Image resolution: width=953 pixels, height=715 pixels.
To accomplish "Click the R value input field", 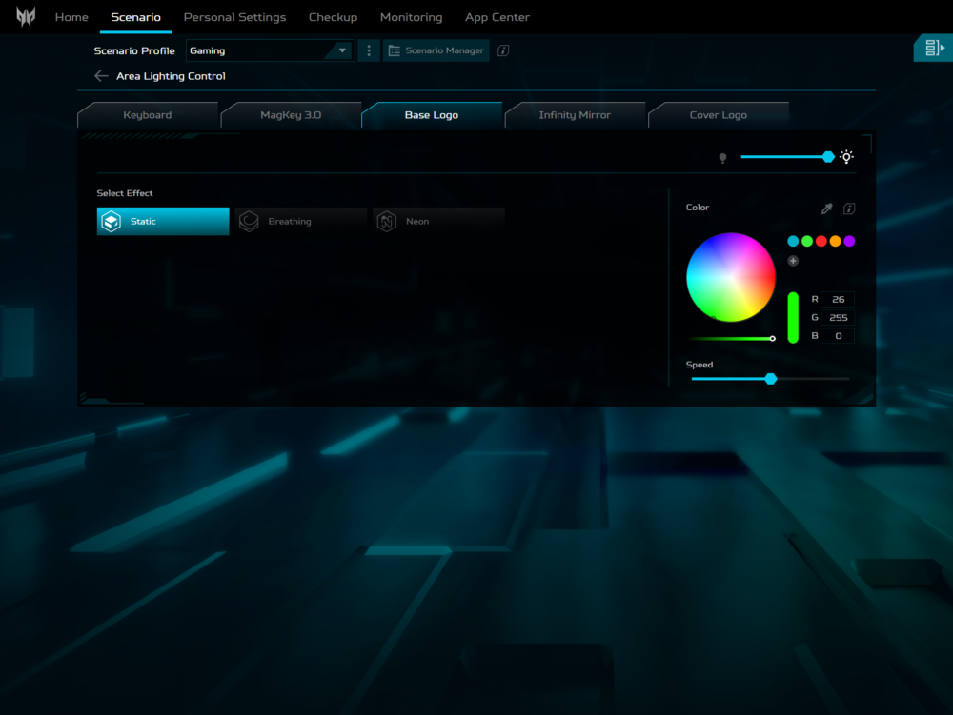I will click(x=838, y=299).
